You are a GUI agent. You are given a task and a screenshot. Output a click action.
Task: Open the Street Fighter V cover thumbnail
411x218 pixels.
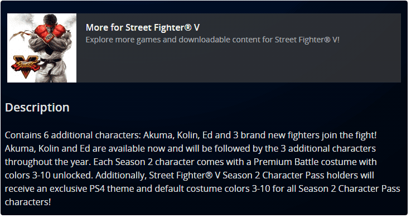point(42,48)
